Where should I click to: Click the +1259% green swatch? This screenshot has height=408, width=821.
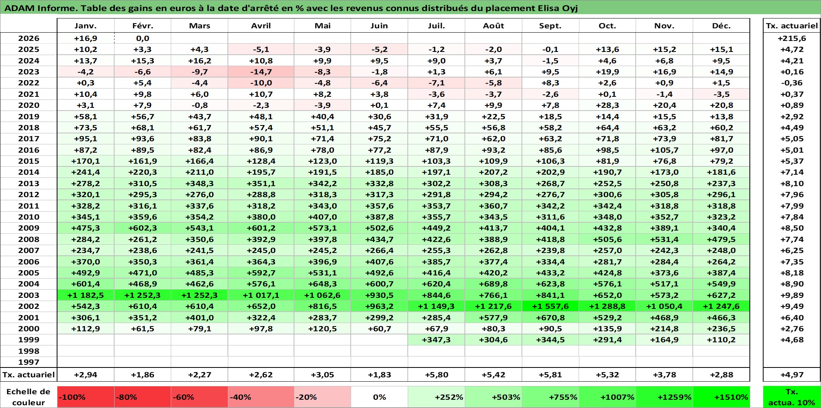click(664, 397)
